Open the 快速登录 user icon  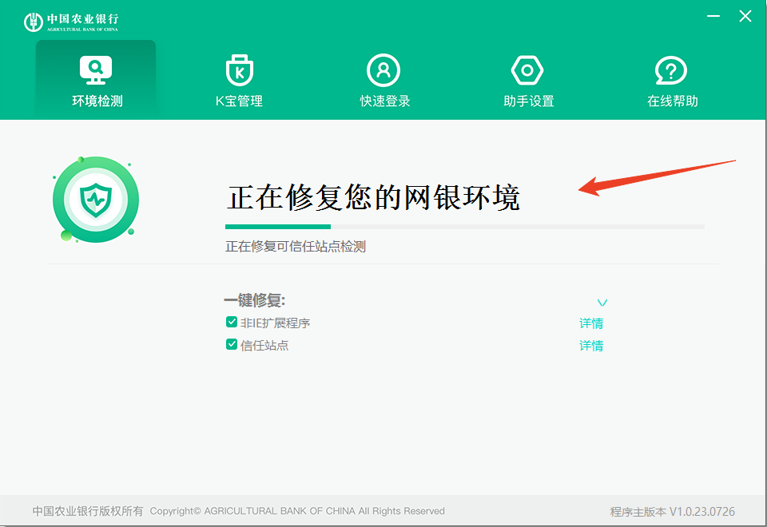tap(383, 70)
